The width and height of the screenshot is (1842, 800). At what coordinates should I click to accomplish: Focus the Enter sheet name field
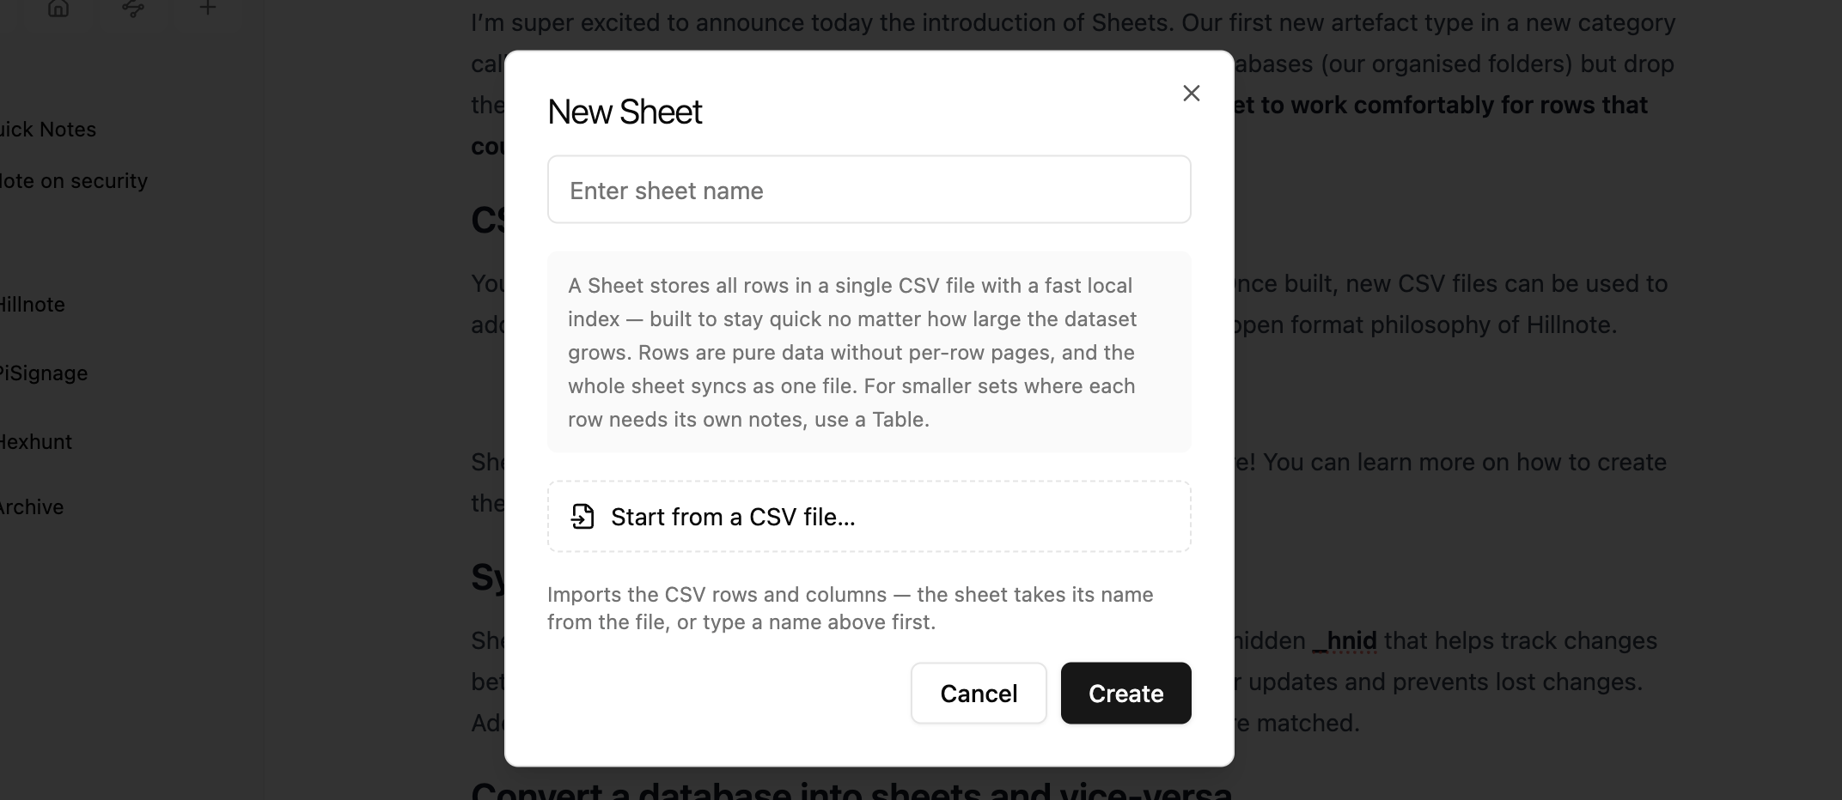pos(869,190)
